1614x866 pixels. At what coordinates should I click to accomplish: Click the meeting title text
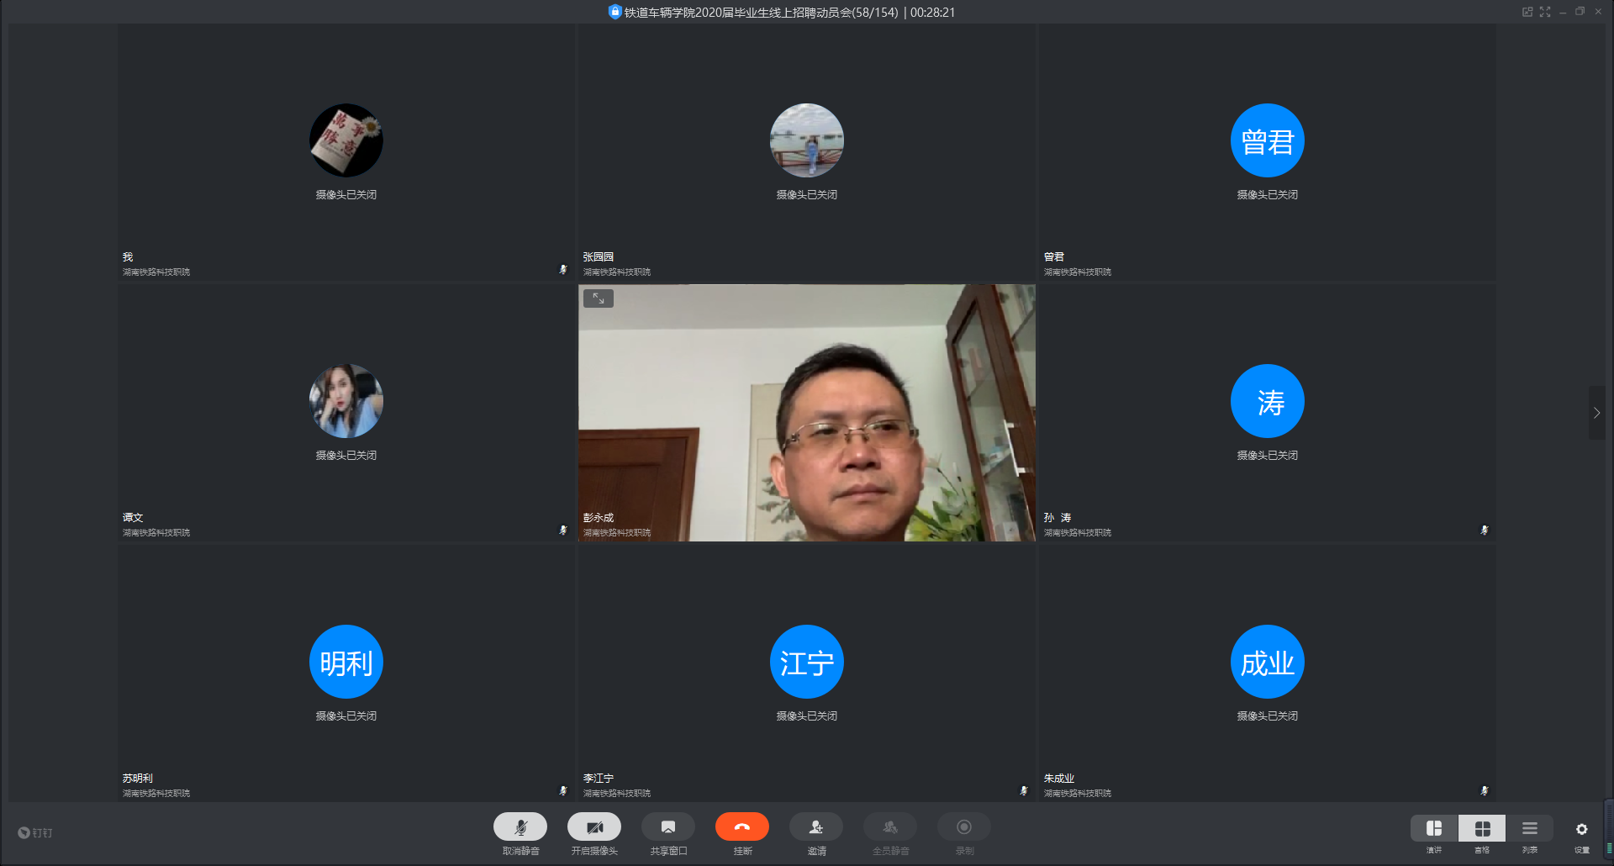(761, 13)
